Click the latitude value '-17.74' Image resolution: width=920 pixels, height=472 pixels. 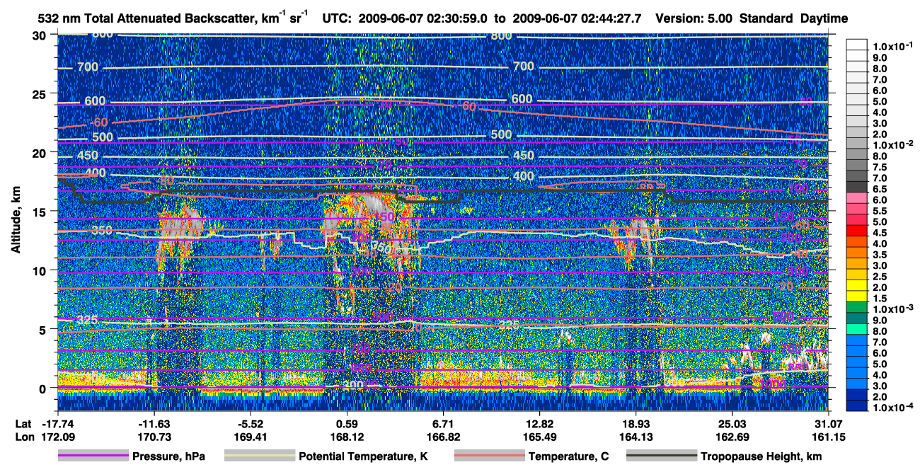(59, 424)
